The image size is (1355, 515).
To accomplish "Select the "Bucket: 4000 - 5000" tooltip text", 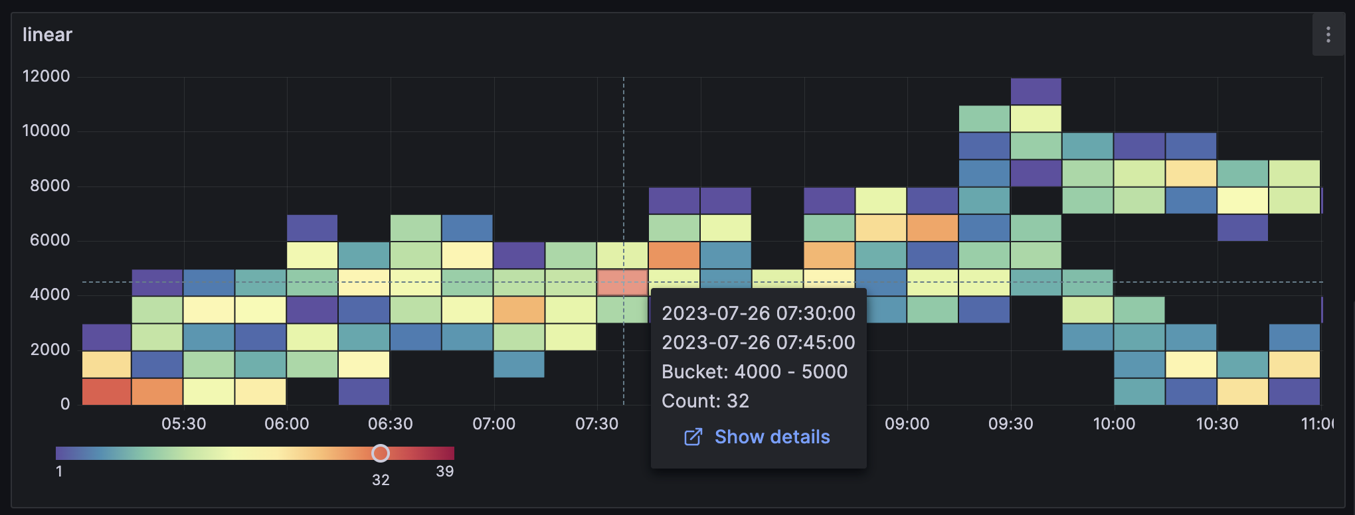I will point(755,372).
